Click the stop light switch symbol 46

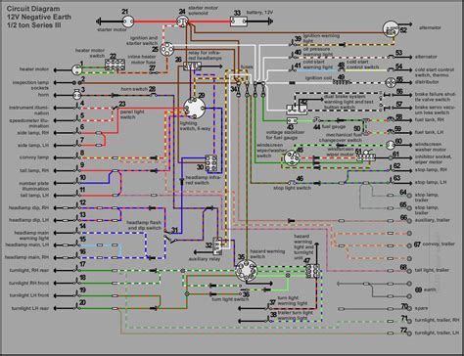pyautogui.click(x=293, y=183)
